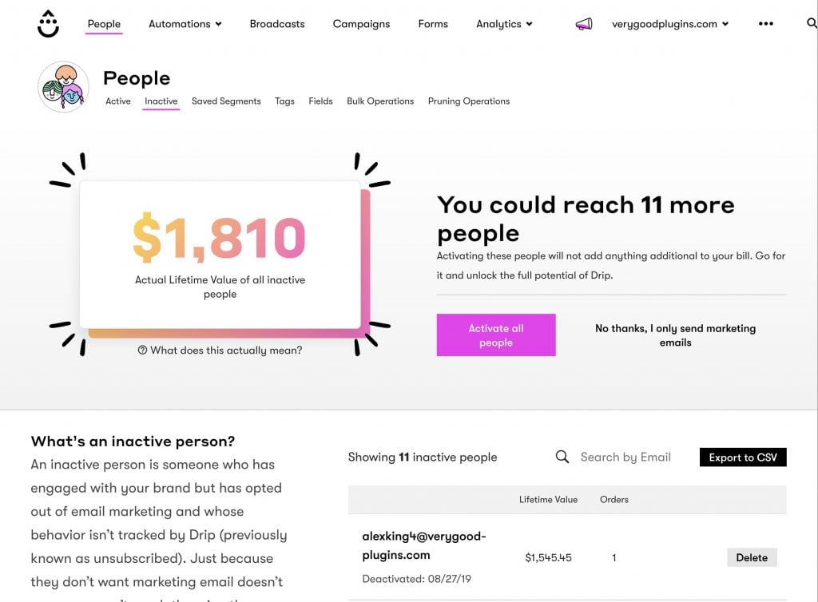The width and height of the screenshot is (818, 602).
Task: Click the question mark help icon
Action: (x=142, y=351)
